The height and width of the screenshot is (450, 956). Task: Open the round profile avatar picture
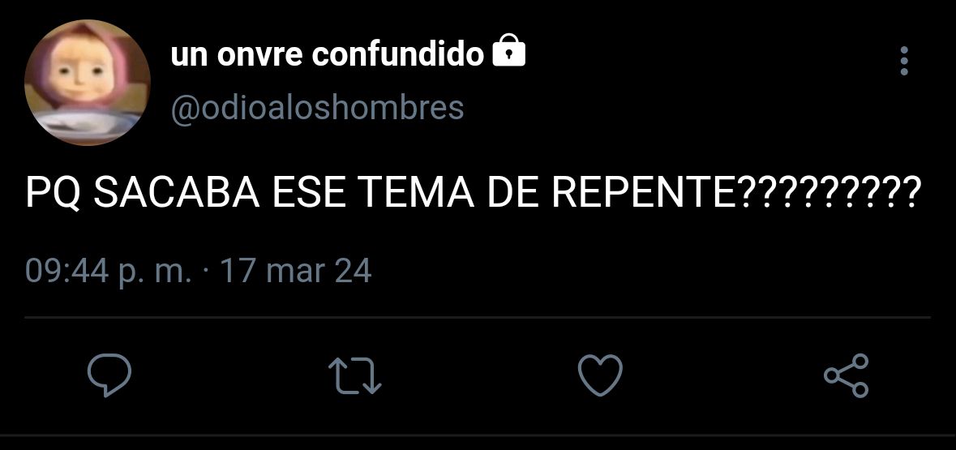pos(88,83)
